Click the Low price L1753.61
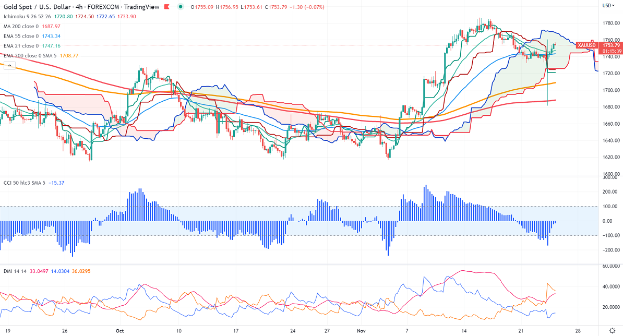 (x=252, y=7)
